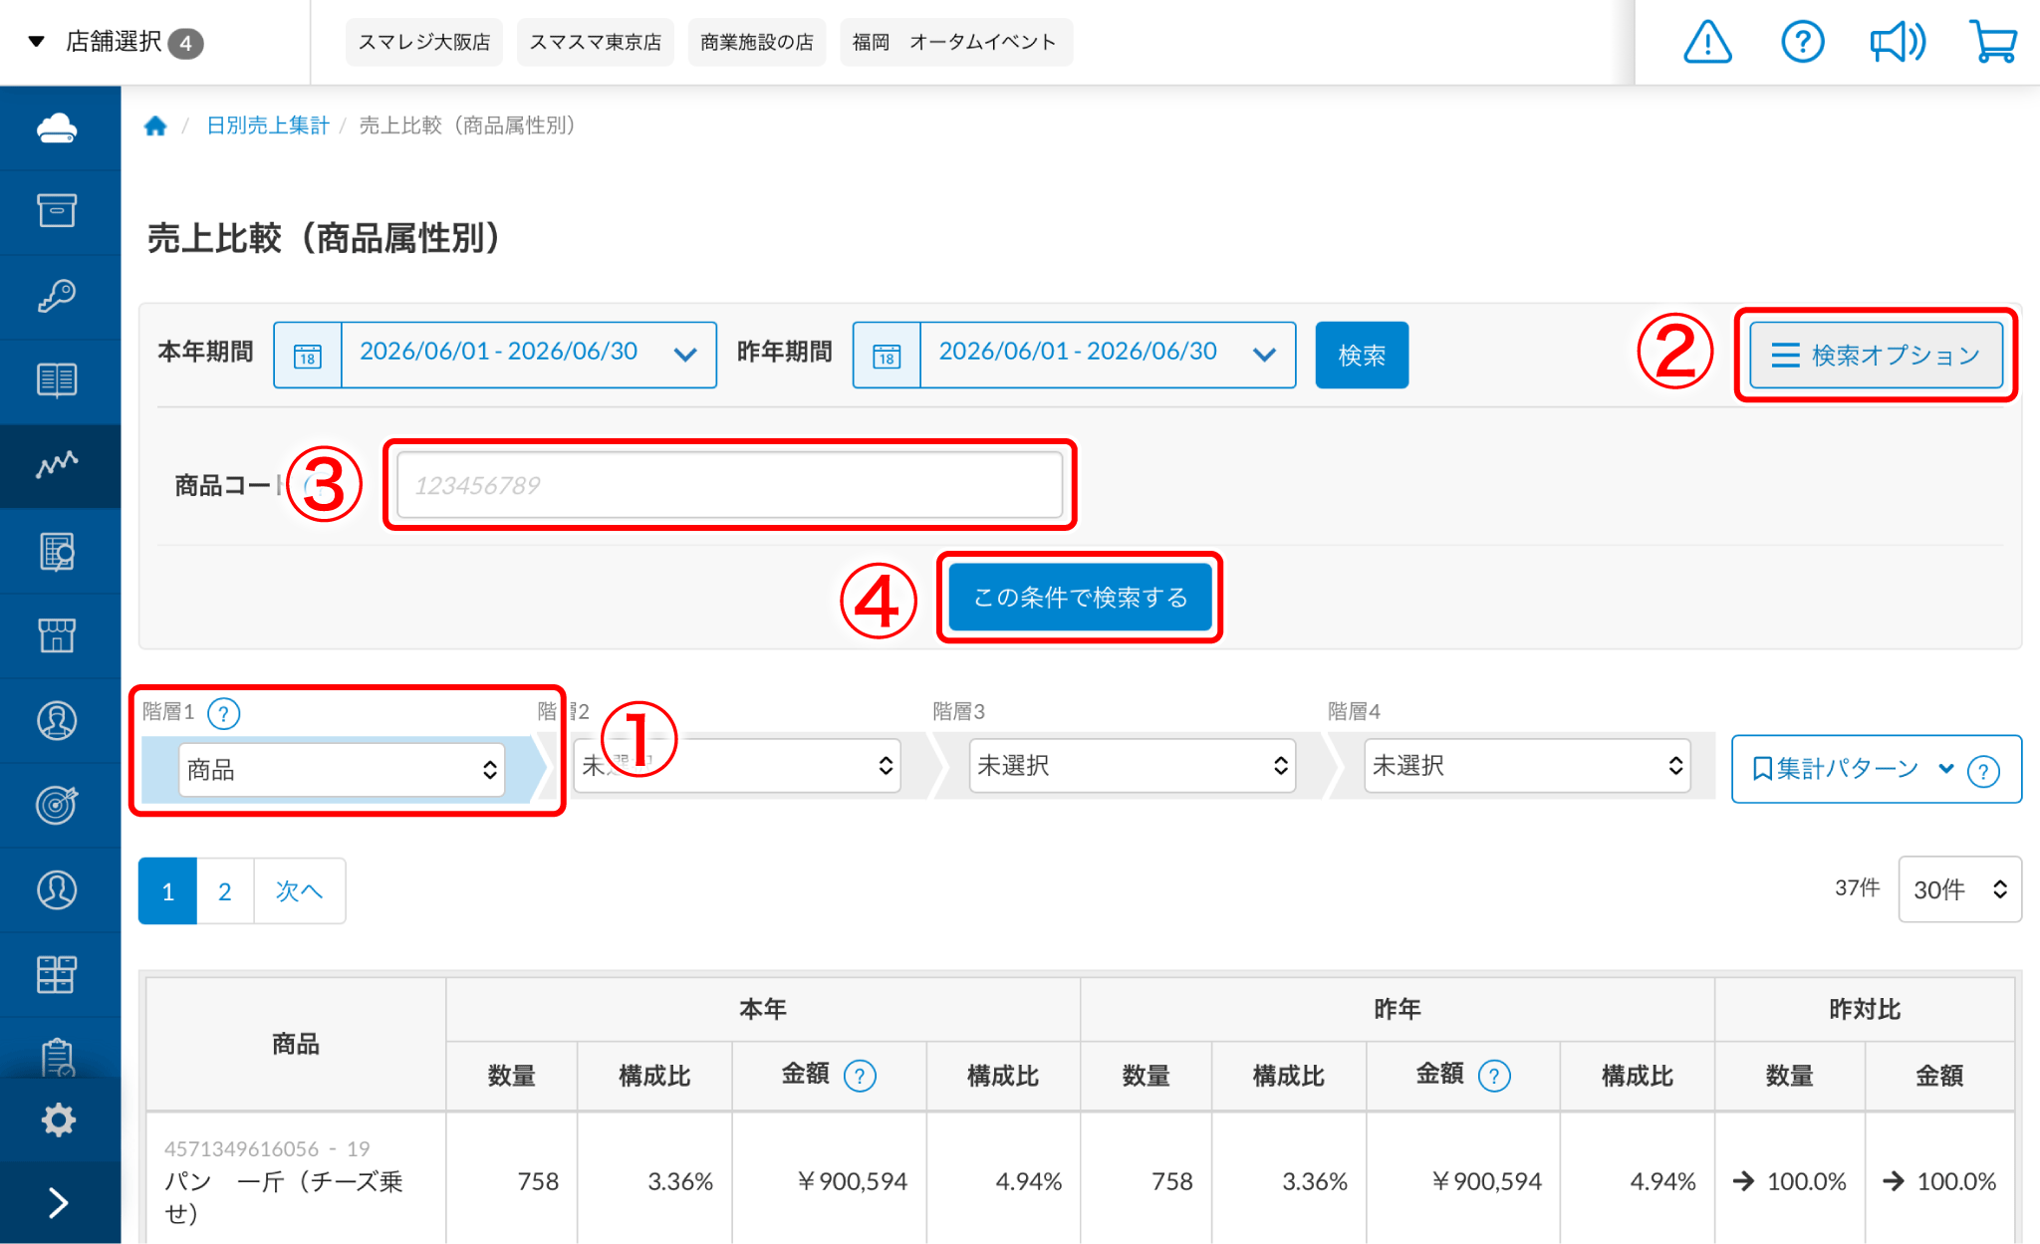
Task: Open the 本年期間 date range picker
Action: pyautogui.click(x=495, y=355)
